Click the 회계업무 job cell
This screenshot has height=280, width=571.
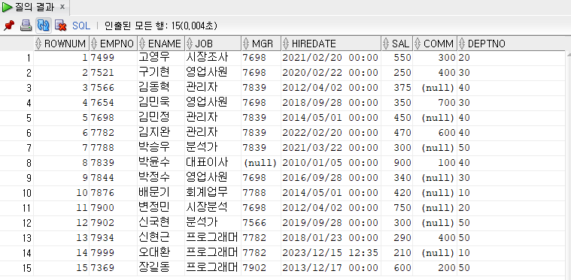click(213, 193)
